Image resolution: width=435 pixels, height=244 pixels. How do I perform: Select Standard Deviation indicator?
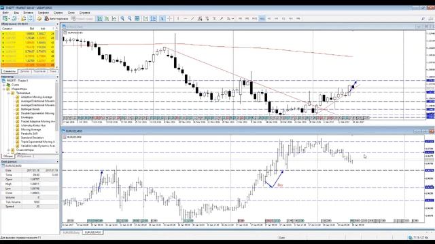coord(32,138)
